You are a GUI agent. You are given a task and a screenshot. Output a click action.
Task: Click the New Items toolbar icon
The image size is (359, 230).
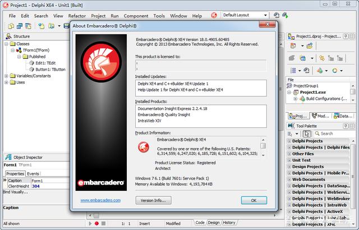tap(11, 26)
